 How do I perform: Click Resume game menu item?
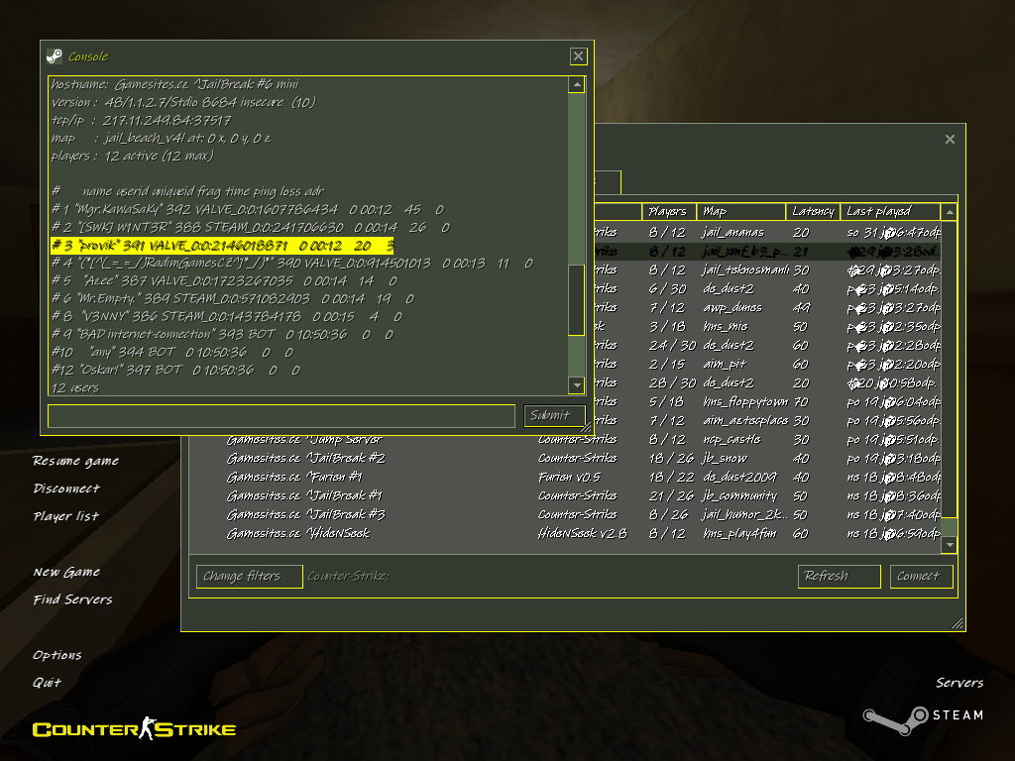[75, 461]
